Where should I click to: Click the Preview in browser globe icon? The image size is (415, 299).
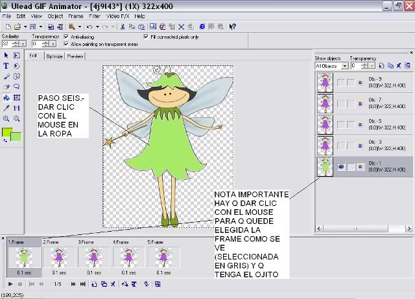click(202, 27)
